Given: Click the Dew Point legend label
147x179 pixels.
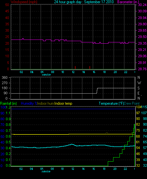Looking at the screenshot, I should tap(132, 103).
